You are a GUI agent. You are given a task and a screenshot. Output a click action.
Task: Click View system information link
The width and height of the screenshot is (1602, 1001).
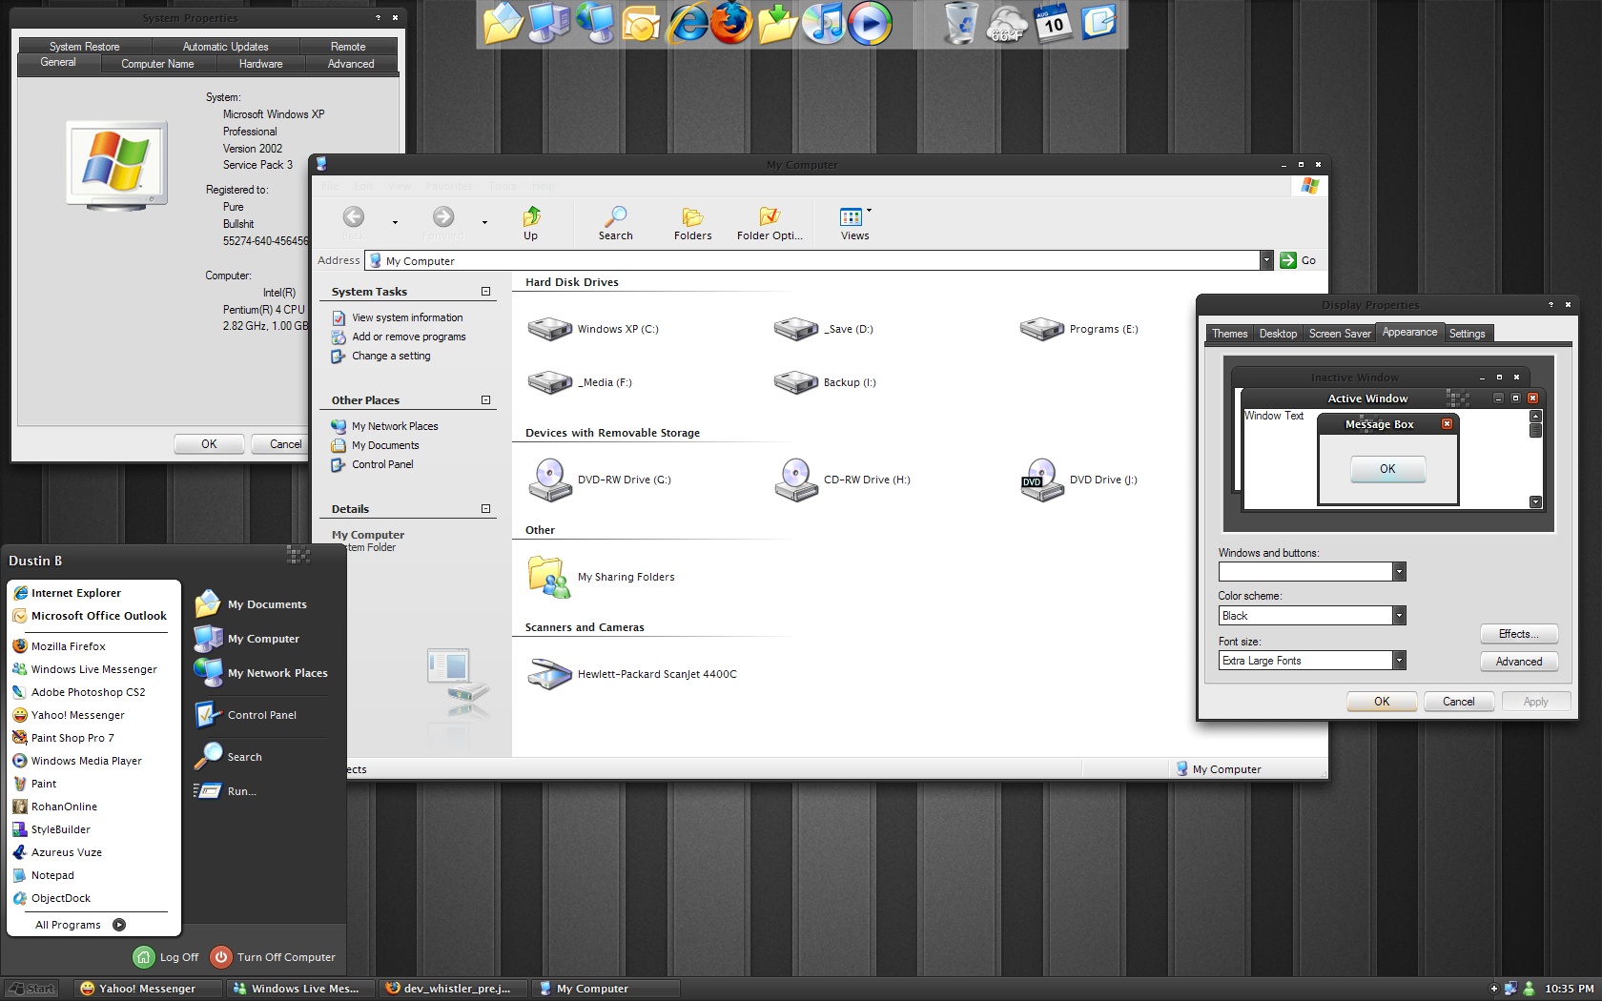click(407, 317)
